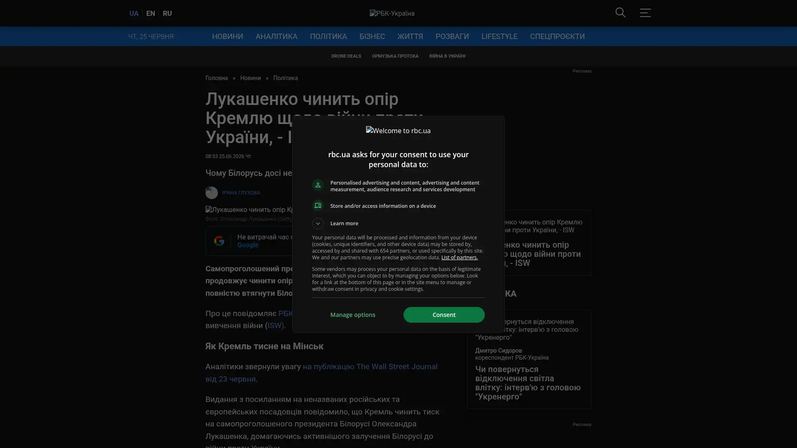Click the store on device icon
Image resolution: width=797 pixels, height=448 pixels.
click(318, 206)
